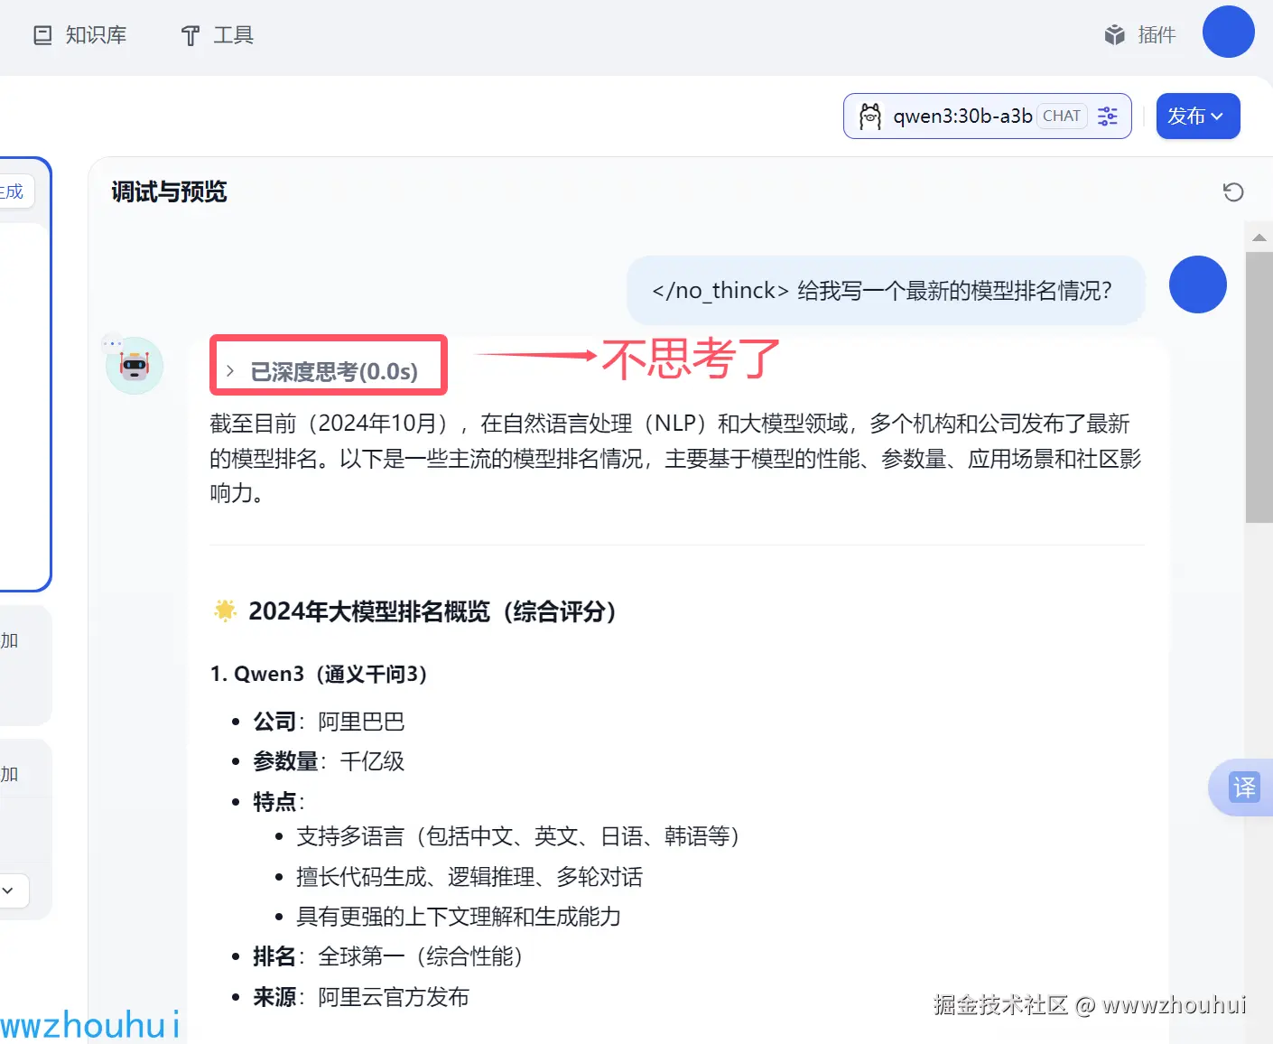Image resolution: width=1273 pixels, height=1044 pixels.
Task: Select the qwen3:30b-a3b model selector
Action: pyautogui.click(x=987, y=116)
